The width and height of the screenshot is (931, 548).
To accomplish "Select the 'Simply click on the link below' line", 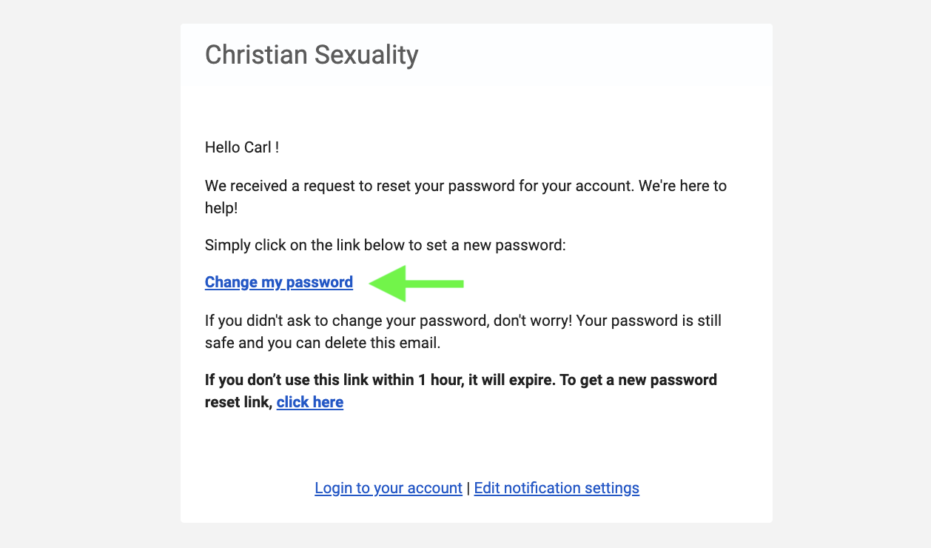I will point(386,244).
